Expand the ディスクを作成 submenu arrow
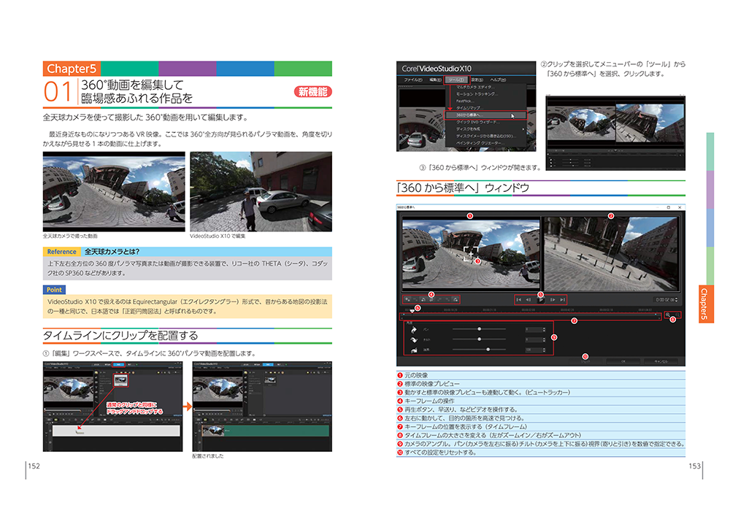The height and width of the screenshot is (516, 730). [522, 128]
